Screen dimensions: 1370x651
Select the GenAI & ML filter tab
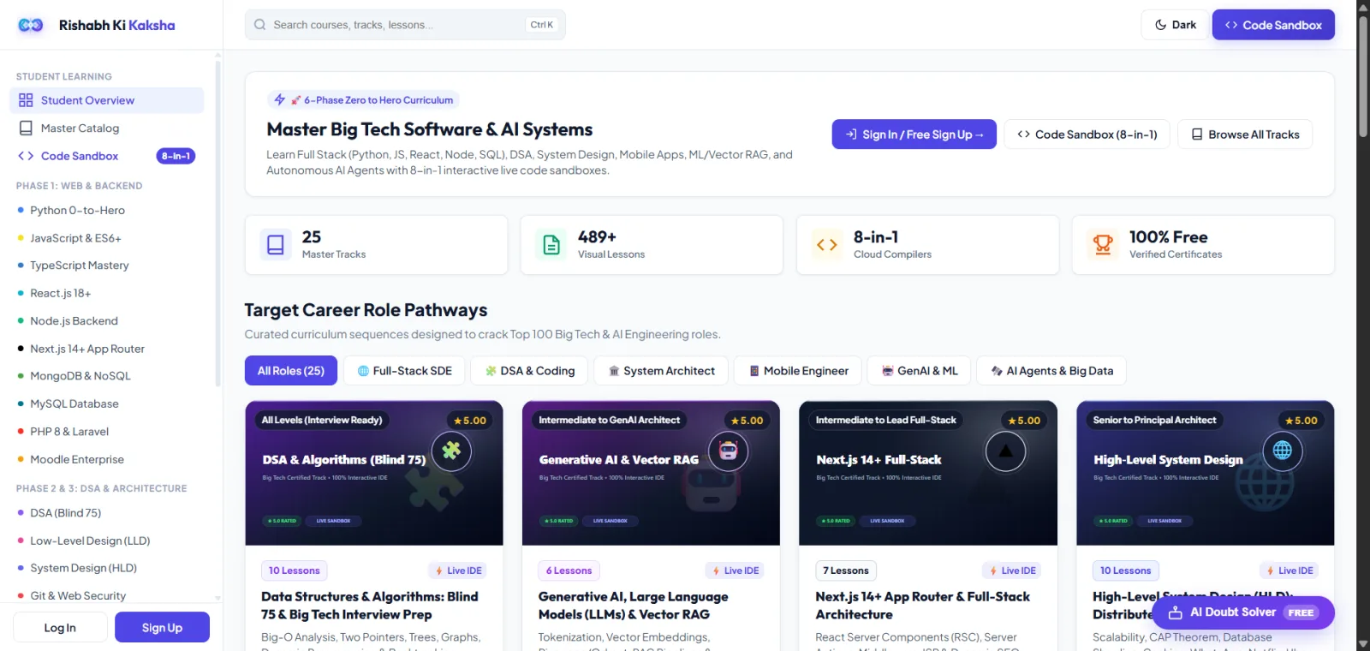(x=919, y=371)
